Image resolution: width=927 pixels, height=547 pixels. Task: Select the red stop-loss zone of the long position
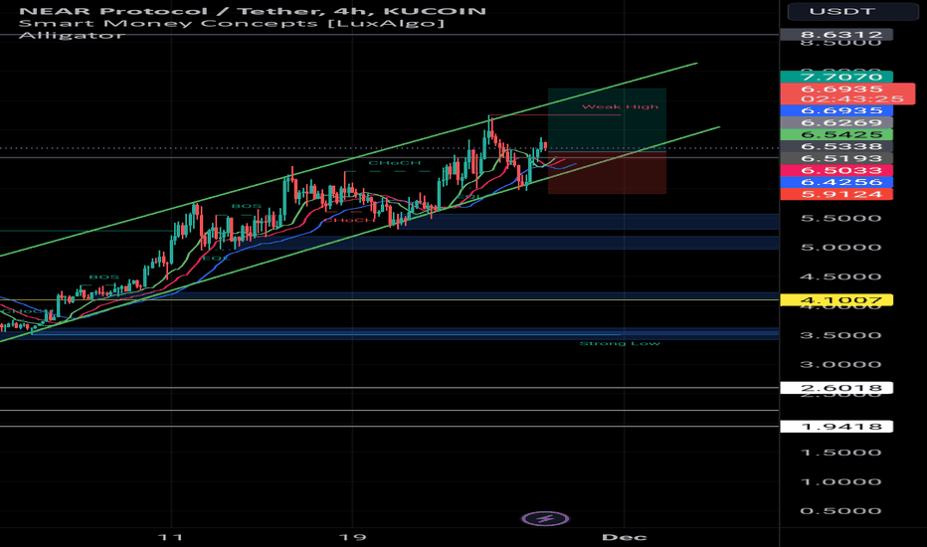pos(607,173)
